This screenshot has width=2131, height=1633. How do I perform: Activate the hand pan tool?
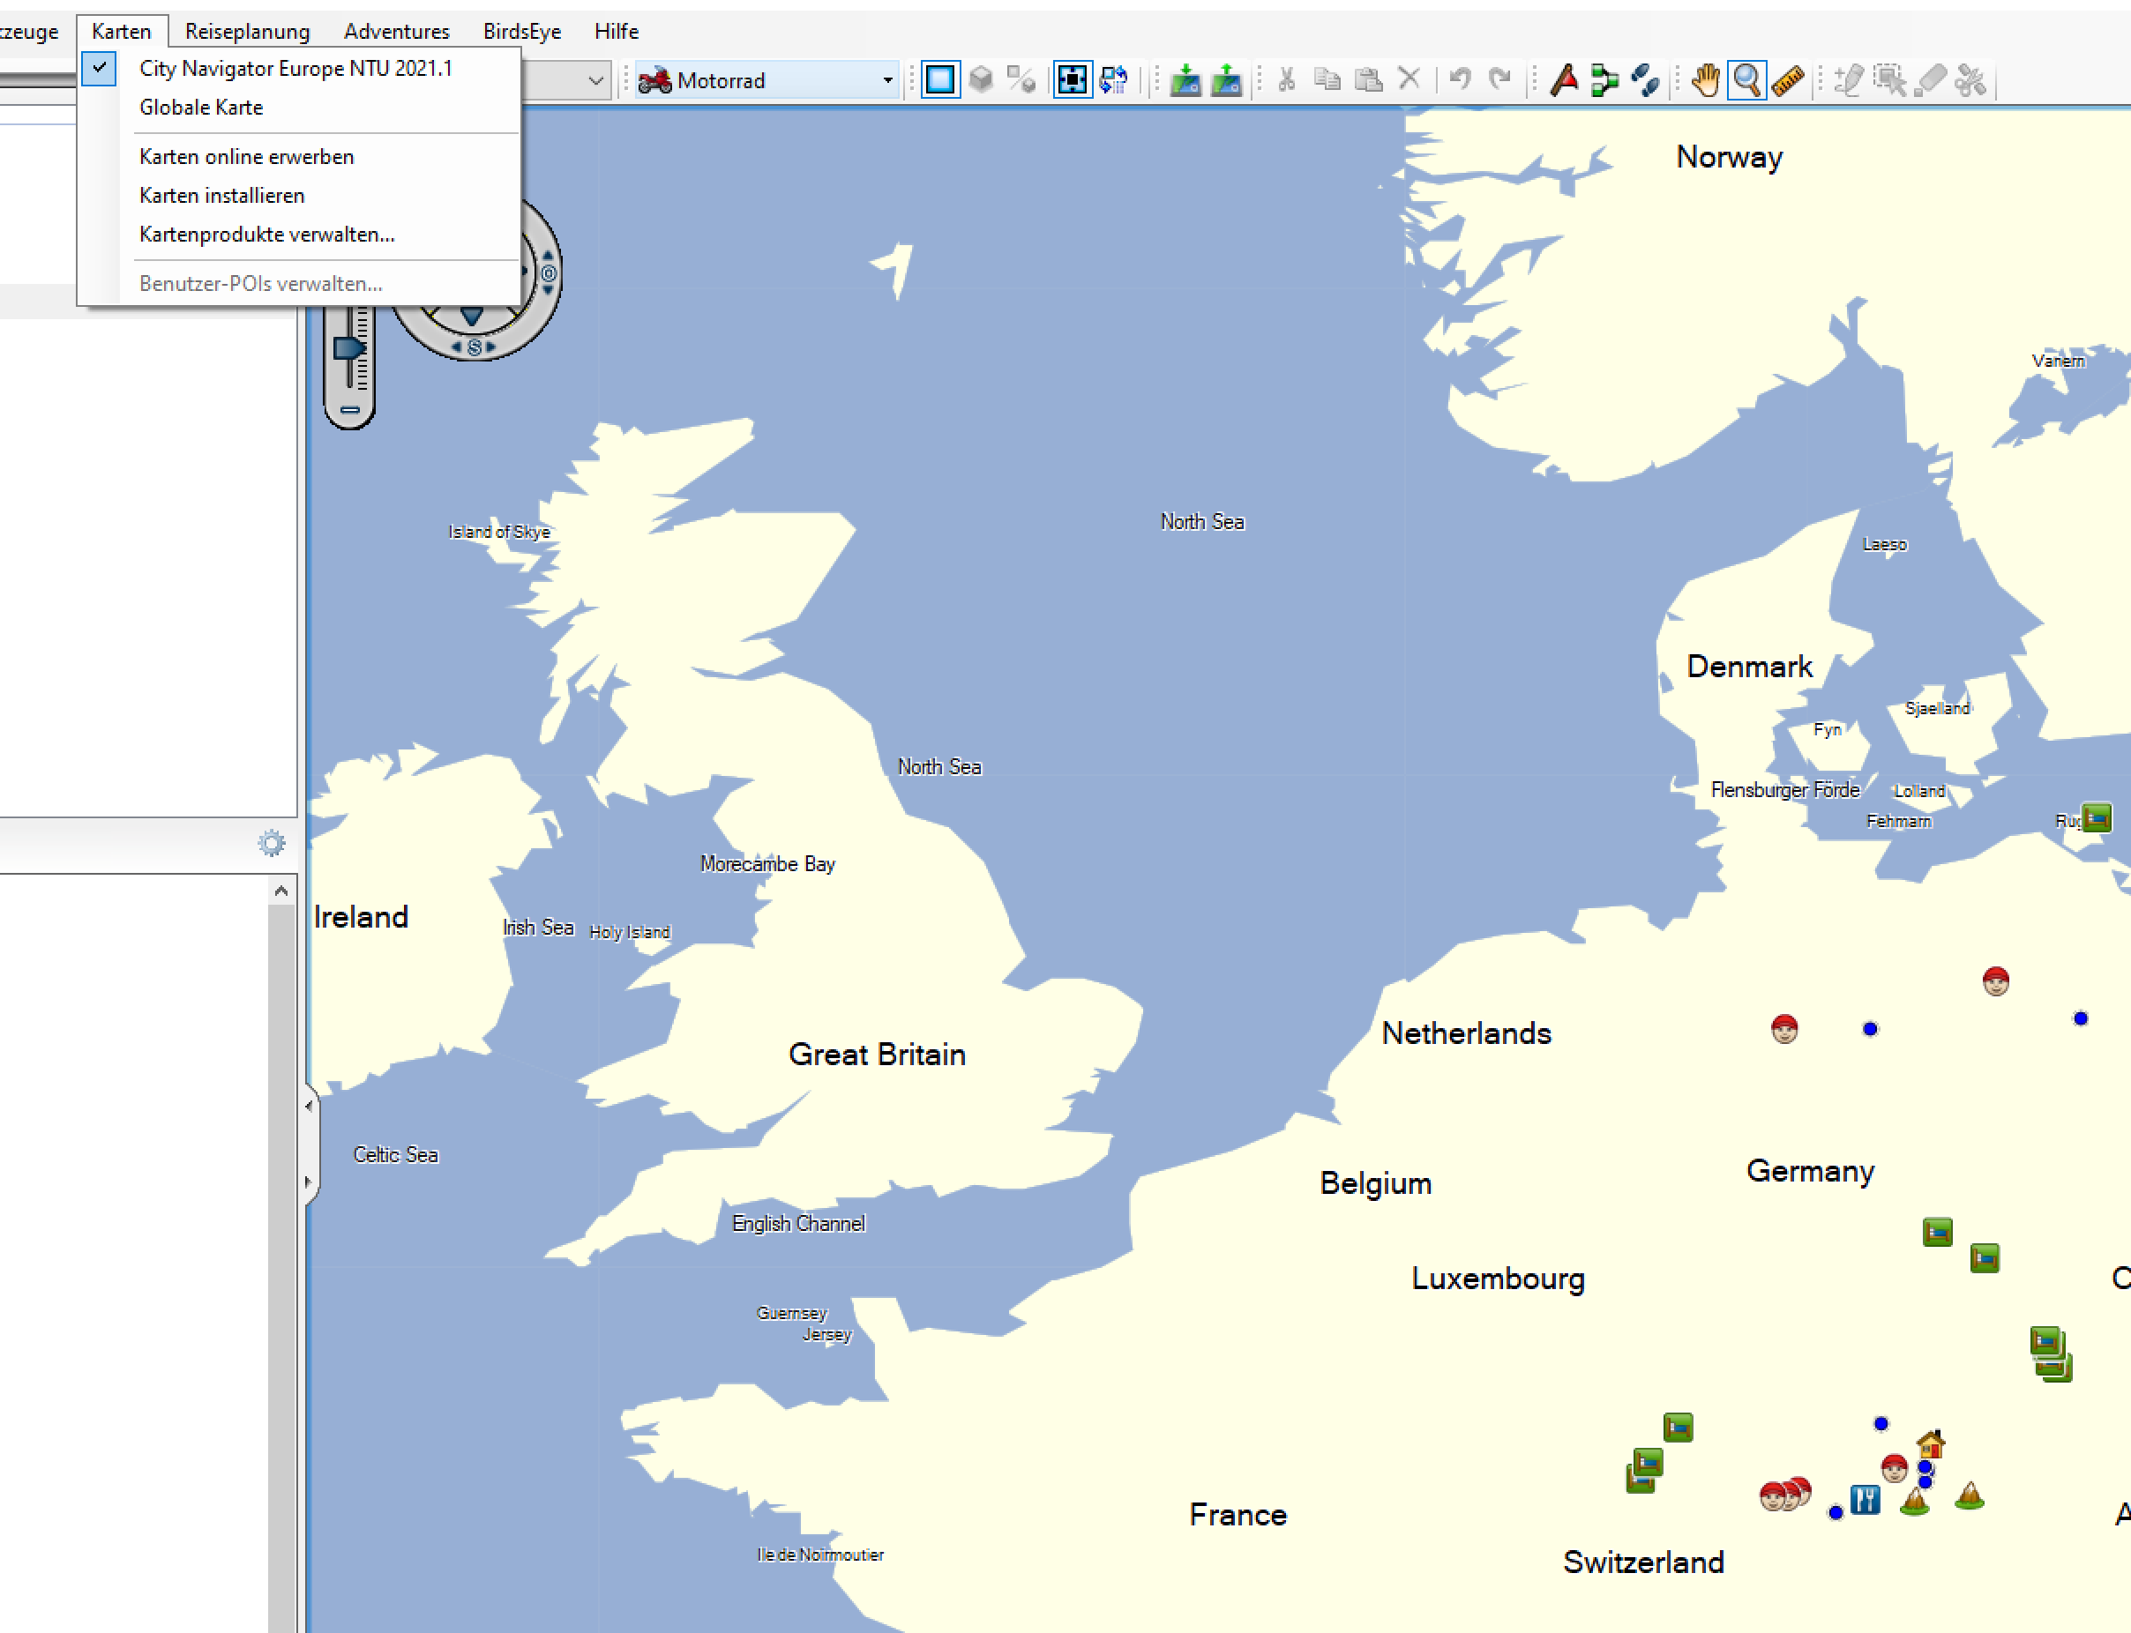pos(1705,79)
